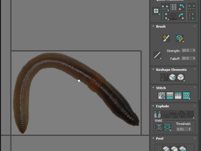This screenshot has height=151, width=201.
Task: Click Flatten by Material ID checkered icon
Action: point(182,115)
